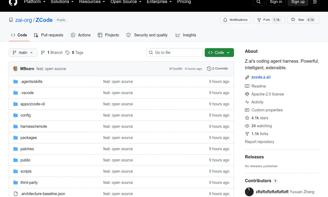Click the folder icon for packages
328x197 pixels.
(16, 138)
